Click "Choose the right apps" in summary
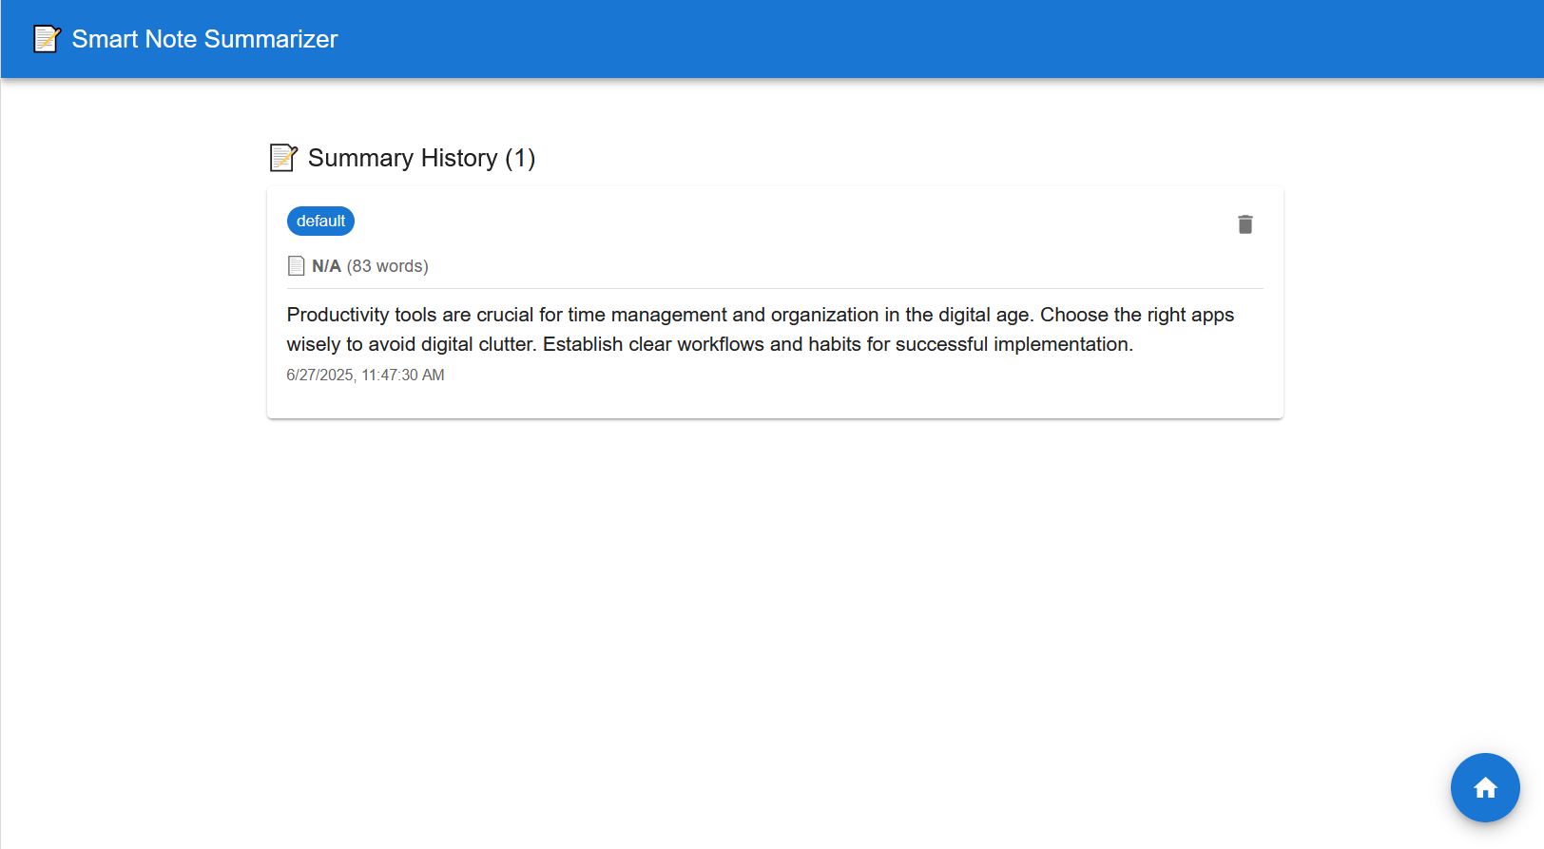This screenshot has width=1544, height=849. tap(1136, 315)
